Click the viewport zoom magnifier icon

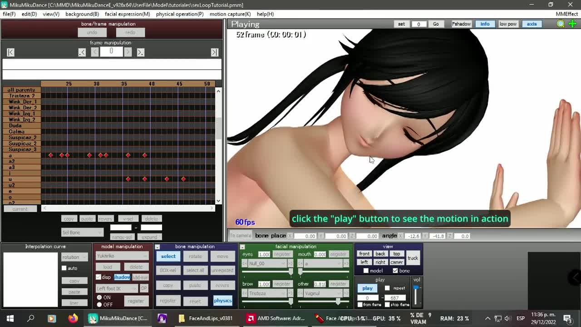561,24
